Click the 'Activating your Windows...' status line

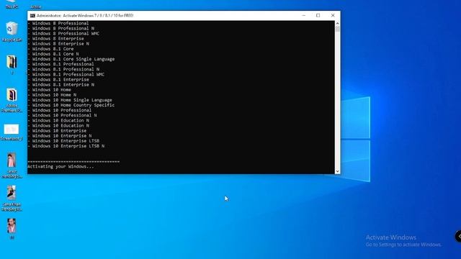pyautogui.click(x=61, y=166)
